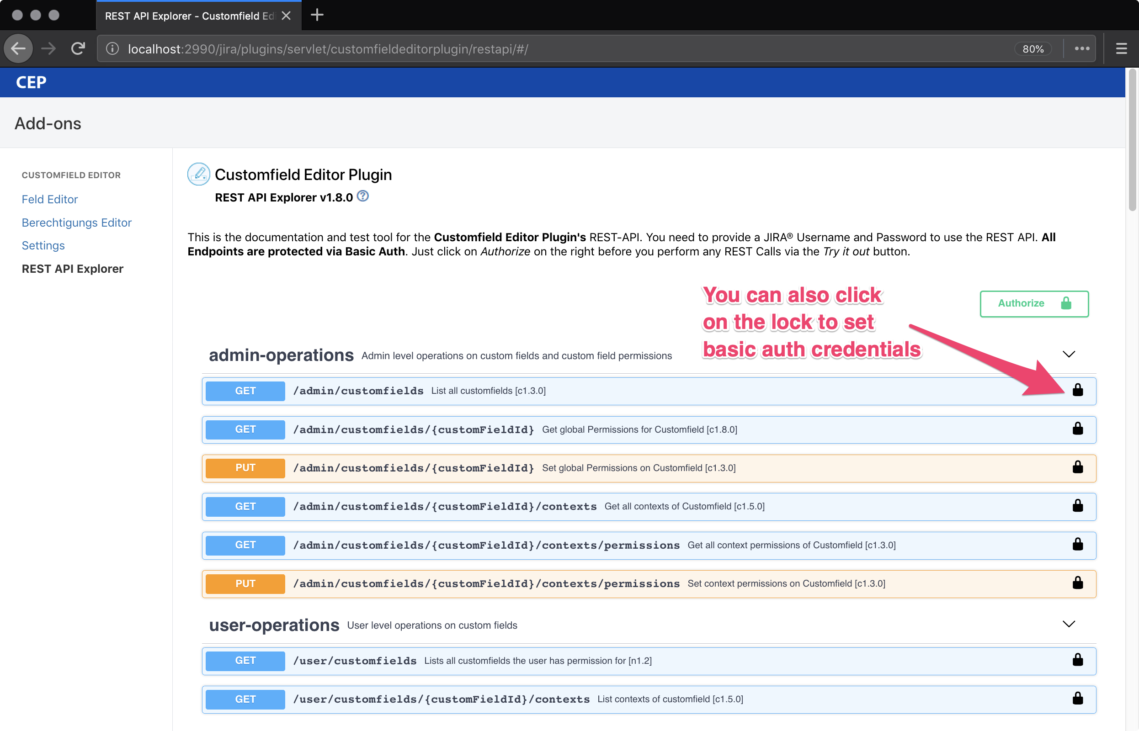Open browser hamburger menu
1139x731 pixels.
1121,48
